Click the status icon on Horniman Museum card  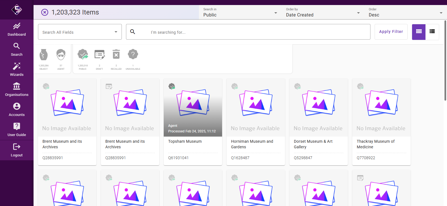tap(235, 86)
